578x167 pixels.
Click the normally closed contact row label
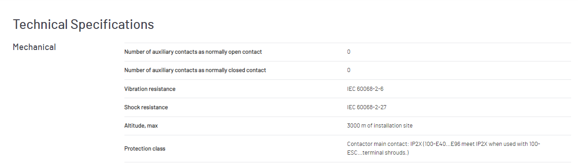195,70
